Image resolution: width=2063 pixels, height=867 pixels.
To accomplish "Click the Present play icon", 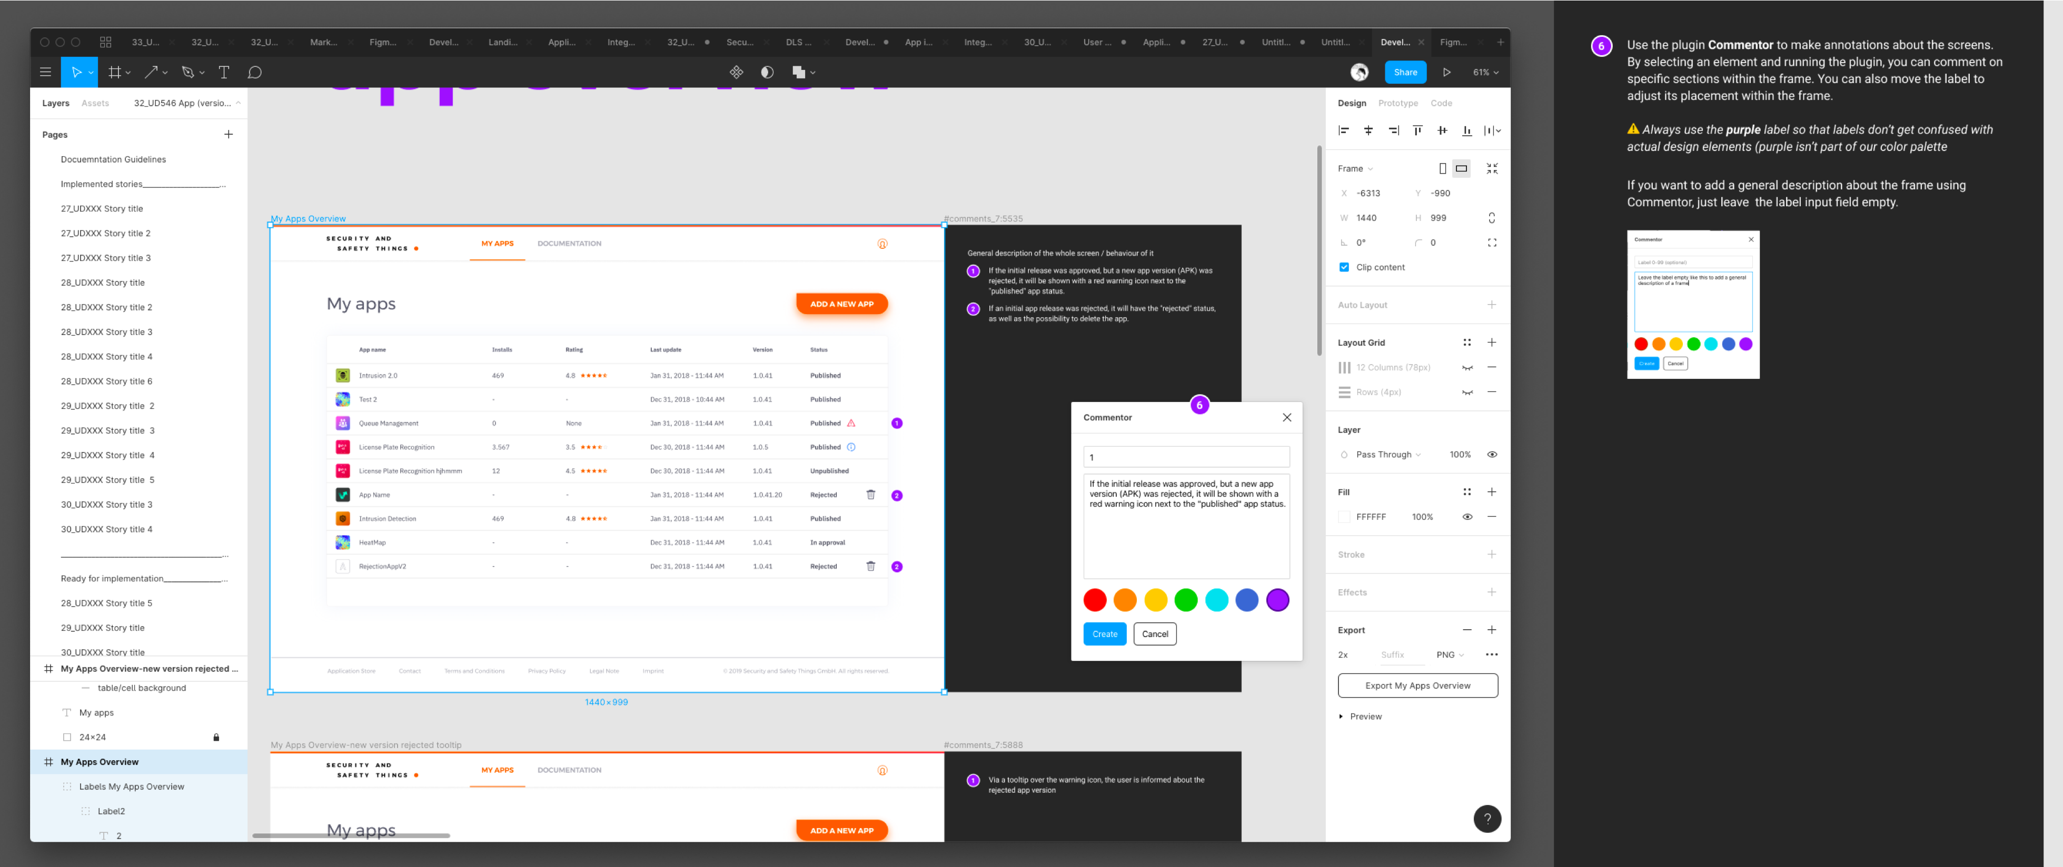I will [x=1446, y=72].
